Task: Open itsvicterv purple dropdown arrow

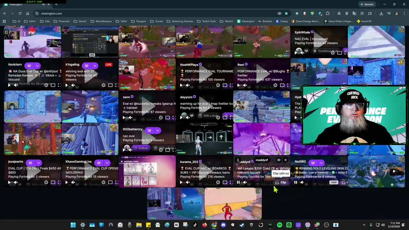Action: click(x=37, y=65)
